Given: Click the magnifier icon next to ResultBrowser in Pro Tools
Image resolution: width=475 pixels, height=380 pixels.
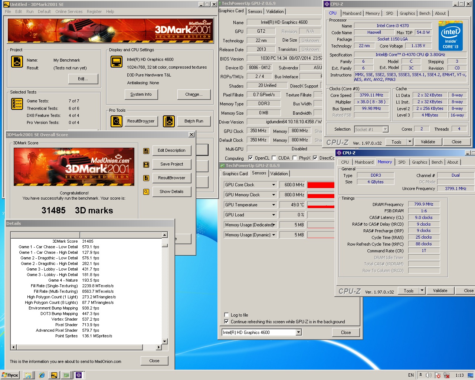Looking at the screenshot, I should [x=117, y=121].
